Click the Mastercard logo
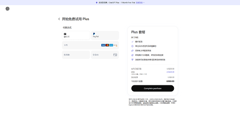This screenshot has width=240, height=130. (x=107, y=45)
